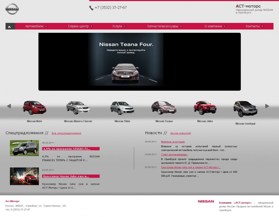Expand the arrow next to Запчасти/аксессуары
279x217 pixels.
pyautogui.click(x=181, y=26)
